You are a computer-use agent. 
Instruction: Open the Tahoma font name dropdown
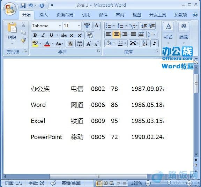(60, 26)
